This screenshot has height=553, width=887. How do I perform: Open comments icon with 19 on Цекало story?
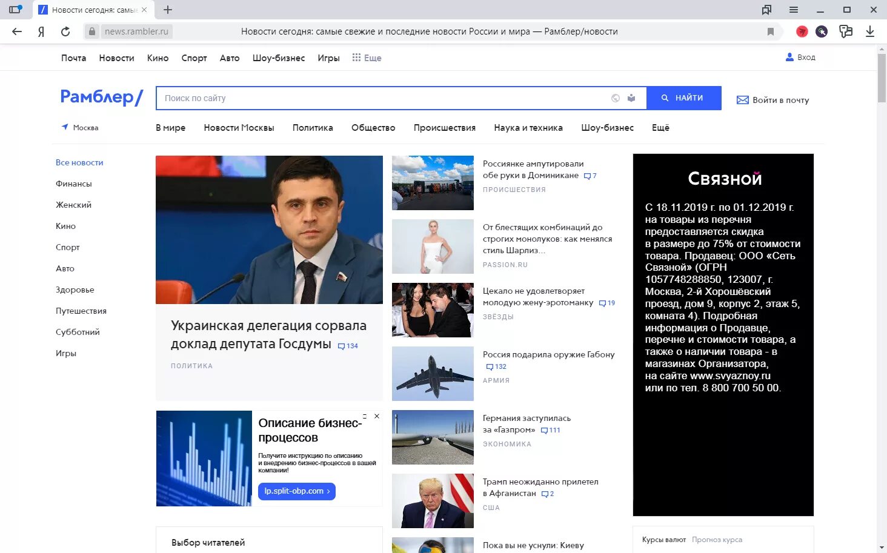pos(602,303)
